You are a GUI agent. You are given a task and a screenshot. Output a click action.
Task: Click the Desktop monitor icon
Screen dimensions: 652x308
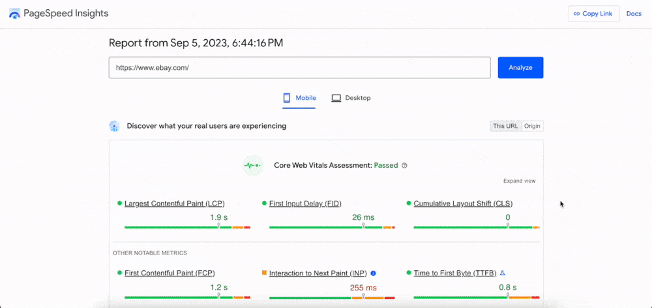click(336, 98)
